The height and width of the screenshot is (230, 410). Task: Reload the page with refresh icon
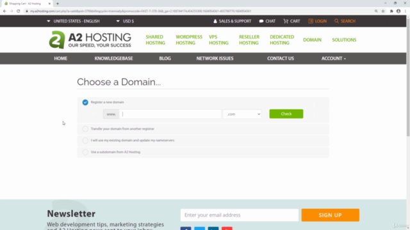click(x=19, y=11)
